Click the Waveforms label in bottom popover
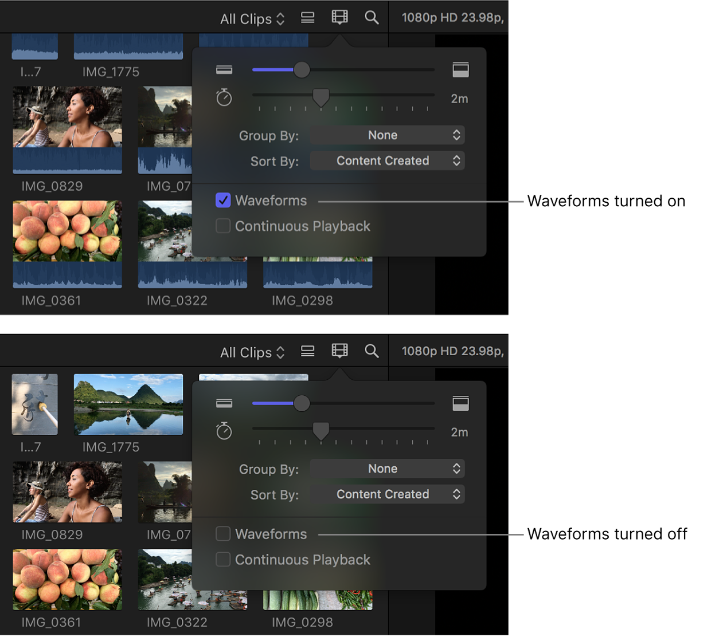The height and width of the screenshot is (637, 723). [x=271, y=533]
